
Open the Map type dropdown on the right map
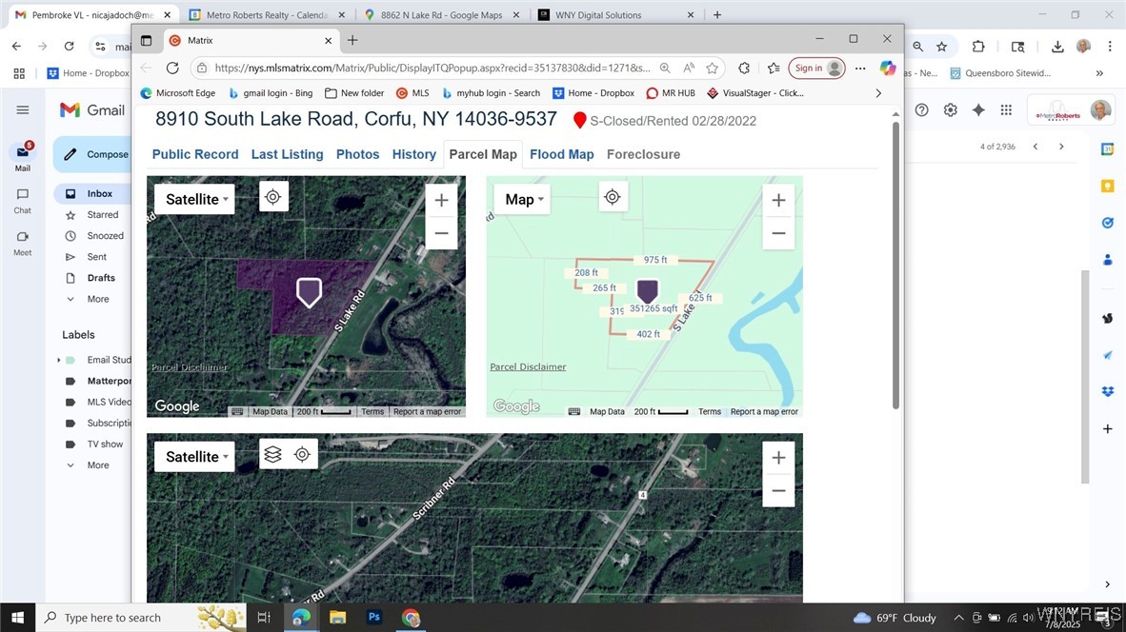pos(522,199)
